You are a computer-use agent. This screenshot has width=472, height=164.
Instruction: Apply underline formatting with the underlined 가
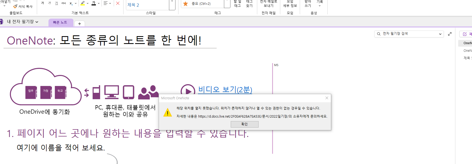pos(56,3)
